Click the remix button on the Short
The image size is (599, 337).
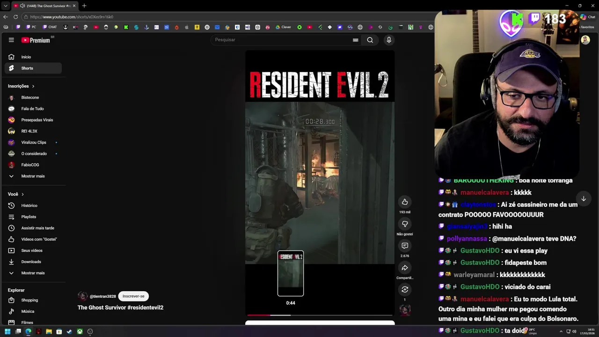coord(405,290)
